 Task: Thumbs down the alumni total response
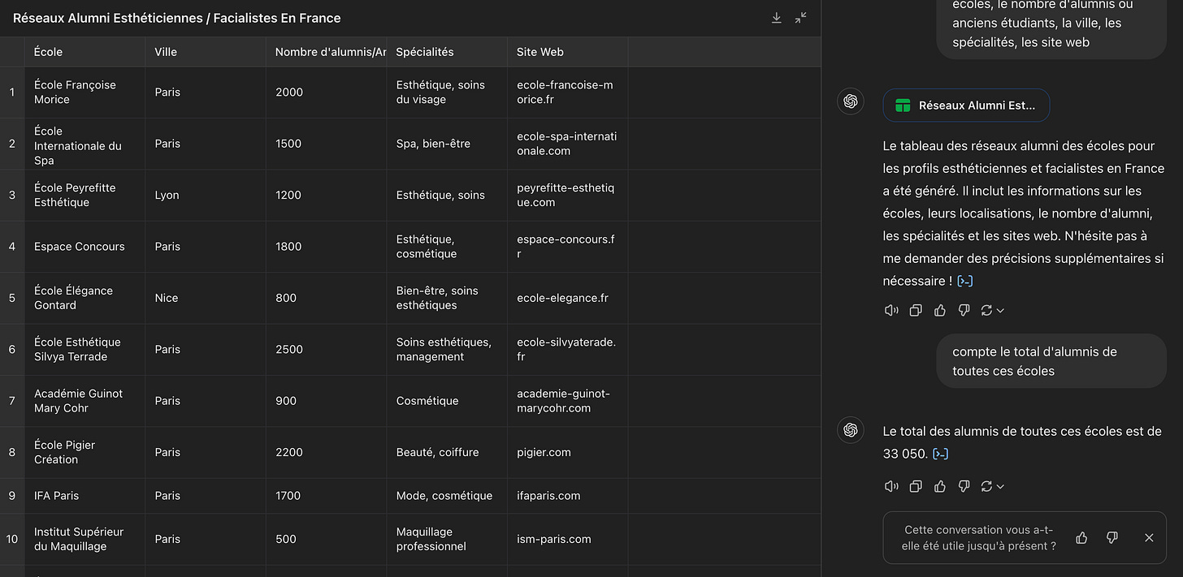[x=964, y=486]
